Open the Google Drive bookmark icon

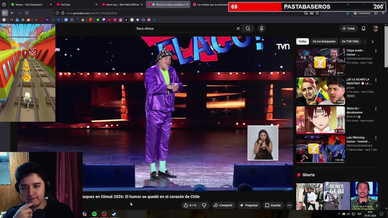(x=23, y=20)
